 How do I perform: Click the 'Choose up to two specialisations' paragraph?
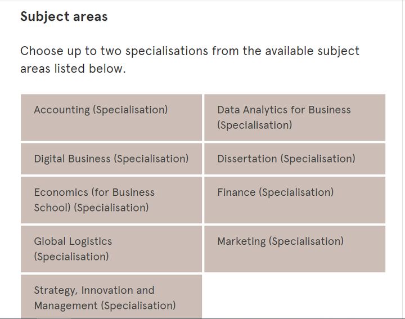tap(190, 60)
